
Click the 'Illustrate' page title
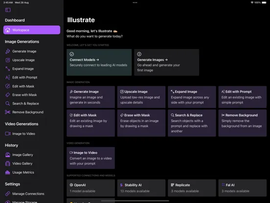pos(81,20)
